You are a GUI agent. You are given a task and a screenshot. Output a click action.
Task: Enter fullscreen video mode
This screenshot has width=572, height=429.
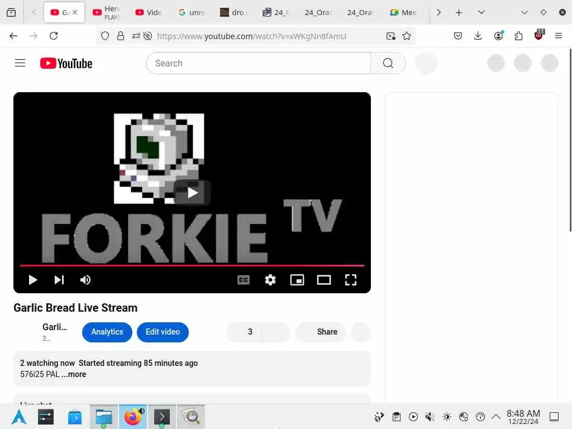pos(351,280)
